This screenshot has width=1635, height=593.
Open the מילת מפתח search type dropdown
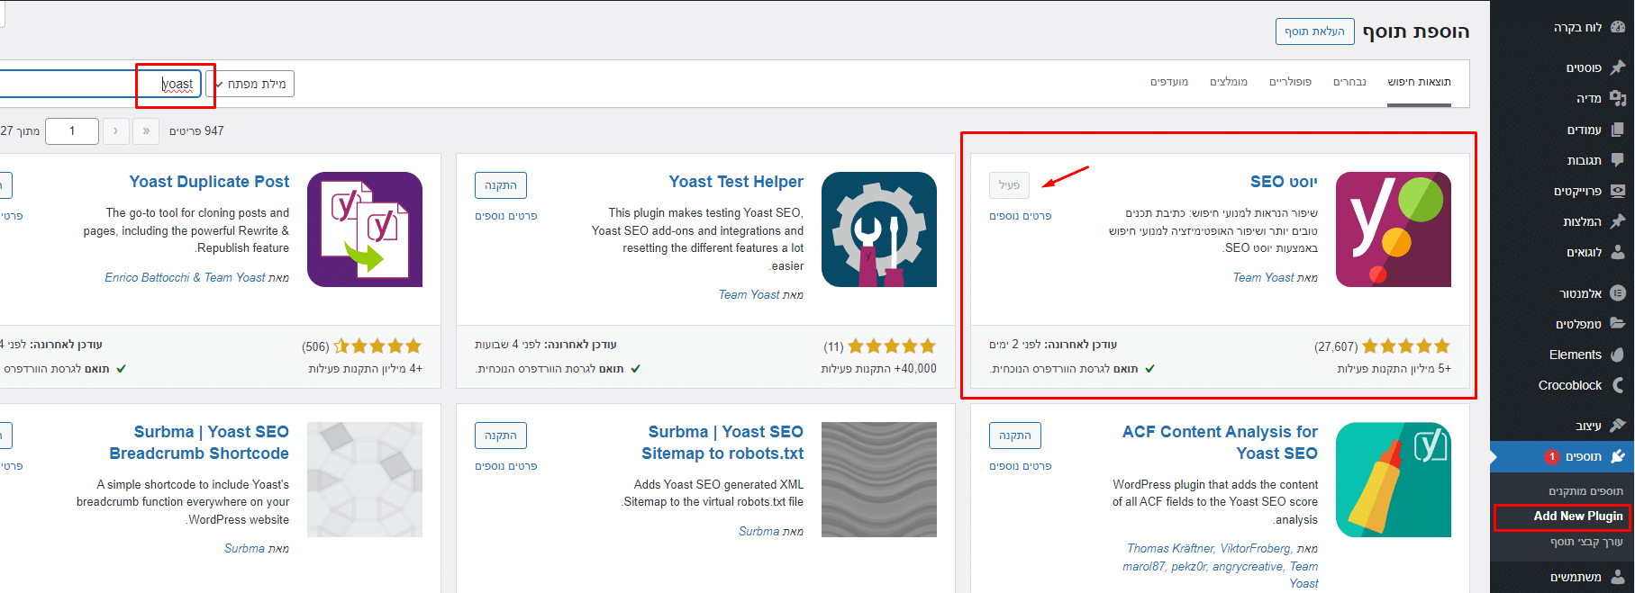tap(250, 84)
